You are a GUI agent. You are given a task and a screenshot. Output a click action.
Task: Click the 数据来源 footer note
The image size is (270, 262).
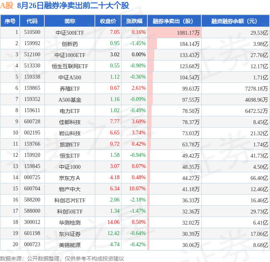coord(62,259)
